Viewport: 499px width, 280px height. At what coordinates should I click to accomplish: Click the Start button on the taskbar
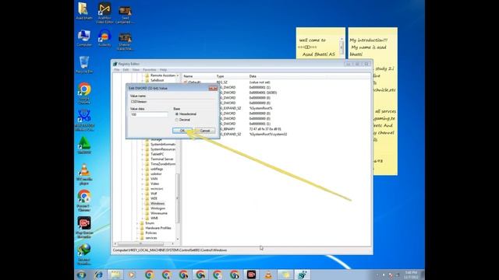81,275
